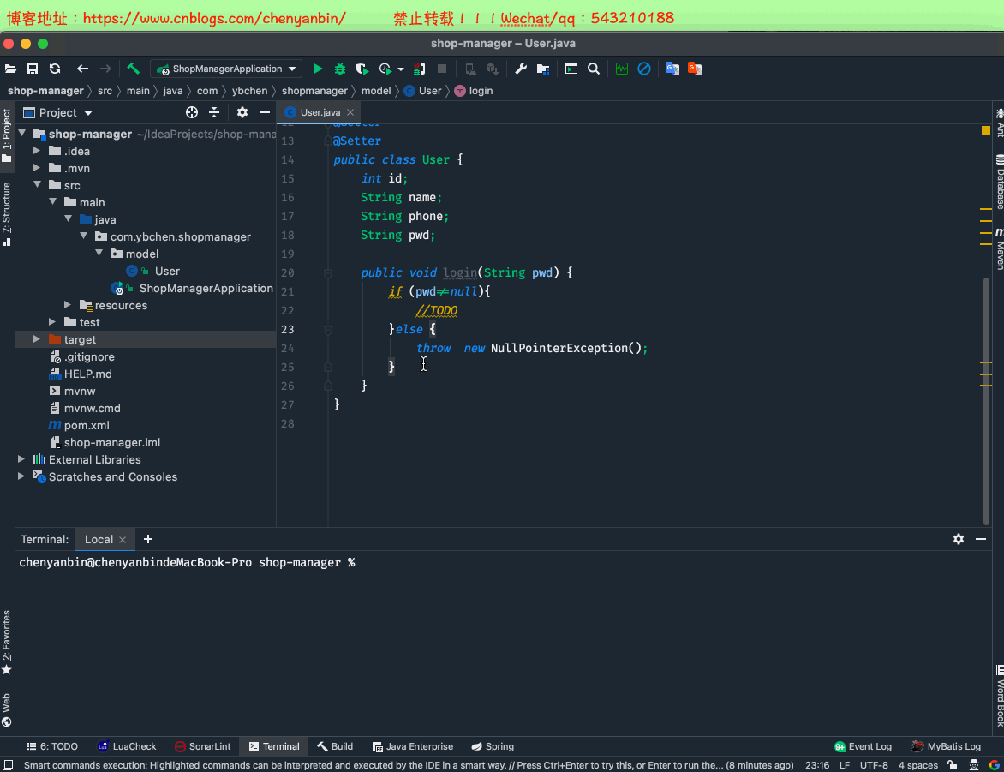1004x772 pixels.
Task: Click the 4 spaces indent widget
Action: click(918, 765)
